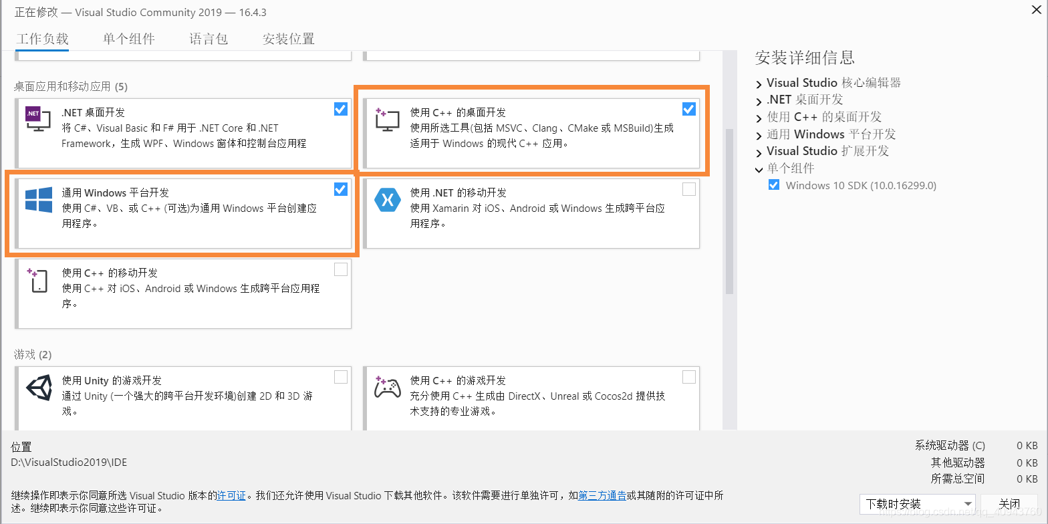Click the 游戏 (2) section heading
The image size is (1048, 524).
[x=33, y=354]
